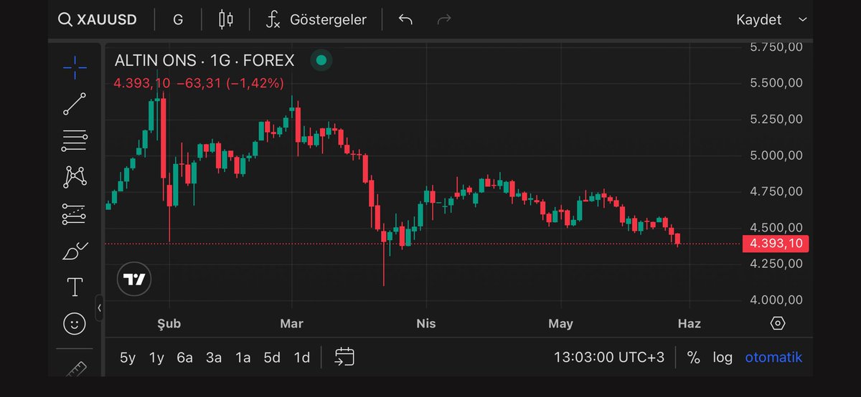Set the chart range to 1d
The image size is (861, 397).
point(302,358)
